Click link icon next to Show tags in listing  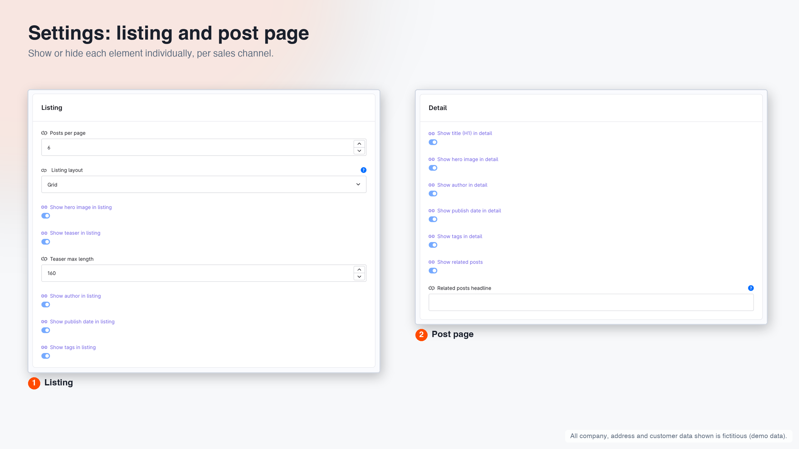point(44,347)
